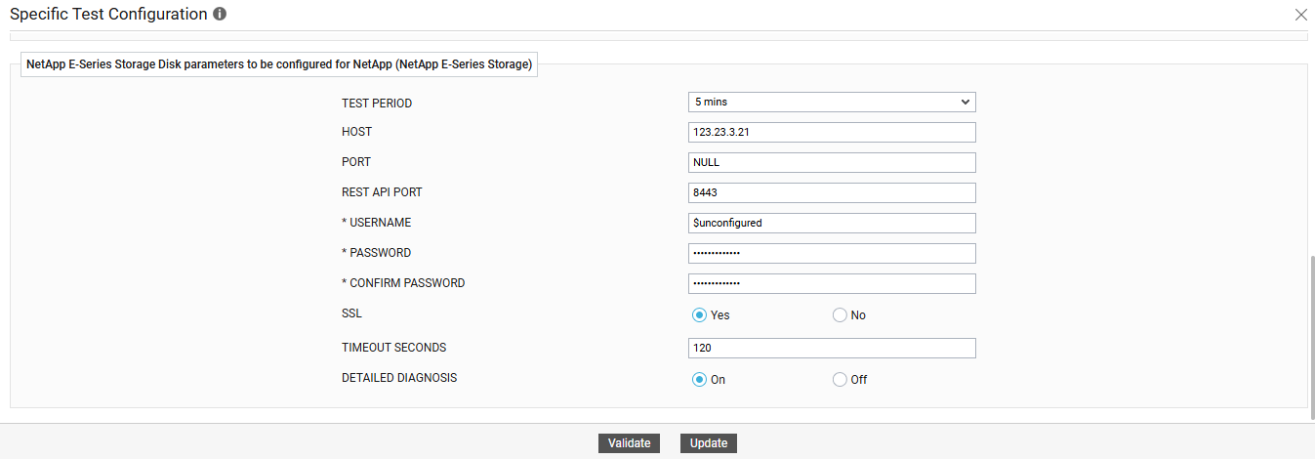This screenshot has height=459, width=1315.
Task: Click the HOST label text
Action: pyautogui.click(x=356, y=132)
